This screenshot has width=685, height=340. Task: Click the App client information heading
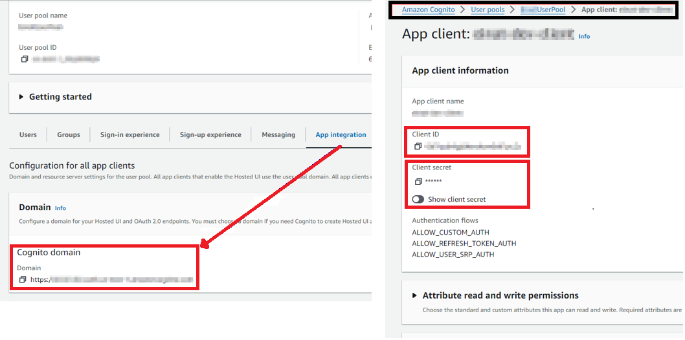[x=460, y=70]
